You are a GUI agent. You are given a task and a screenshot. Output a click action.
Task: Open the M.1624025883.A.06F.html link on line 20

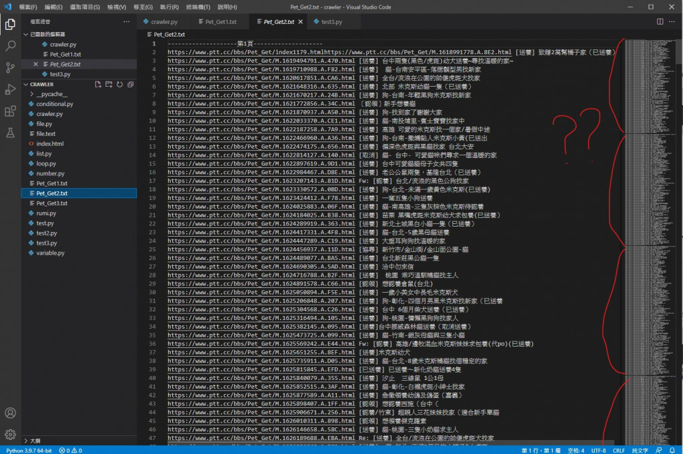261,207
